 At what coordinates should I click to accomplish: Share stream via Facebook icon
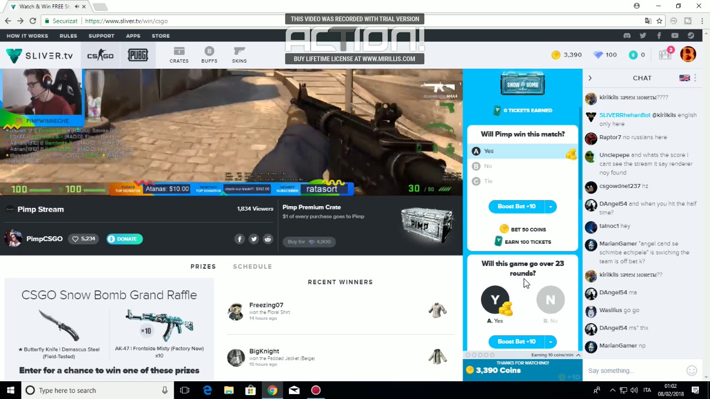tap(240, 239)
